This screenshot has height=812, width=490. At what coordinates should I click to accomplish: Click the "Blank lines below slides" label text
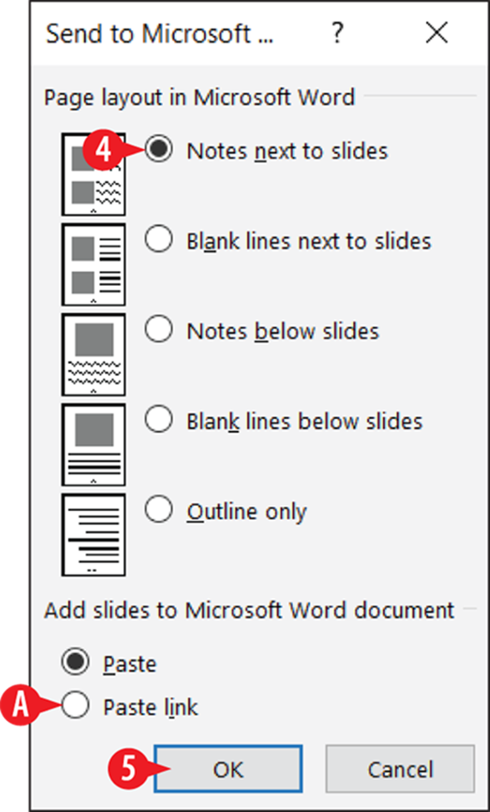(304, 421)
